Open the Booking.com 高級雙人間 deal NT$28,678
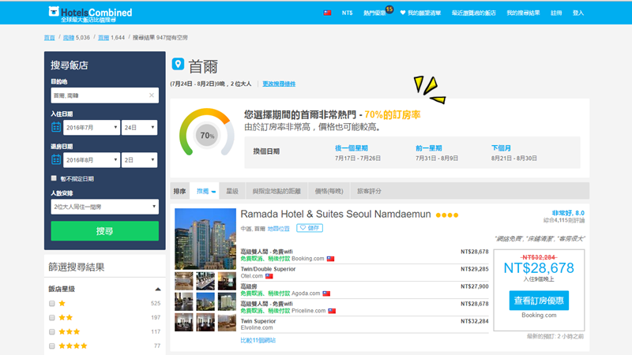The height and width of the screenshot is (355, 632). coord(364,255)
